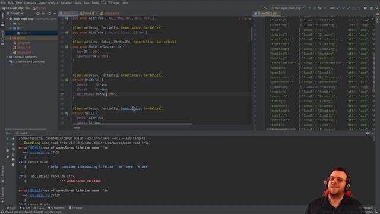Click the expand all icon in Project panel
Screen dimensions: 380x214
point(43,14)
